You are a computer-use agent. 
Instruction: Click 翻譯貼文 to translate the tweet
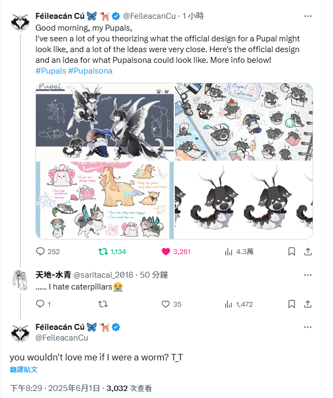[24, 370]
